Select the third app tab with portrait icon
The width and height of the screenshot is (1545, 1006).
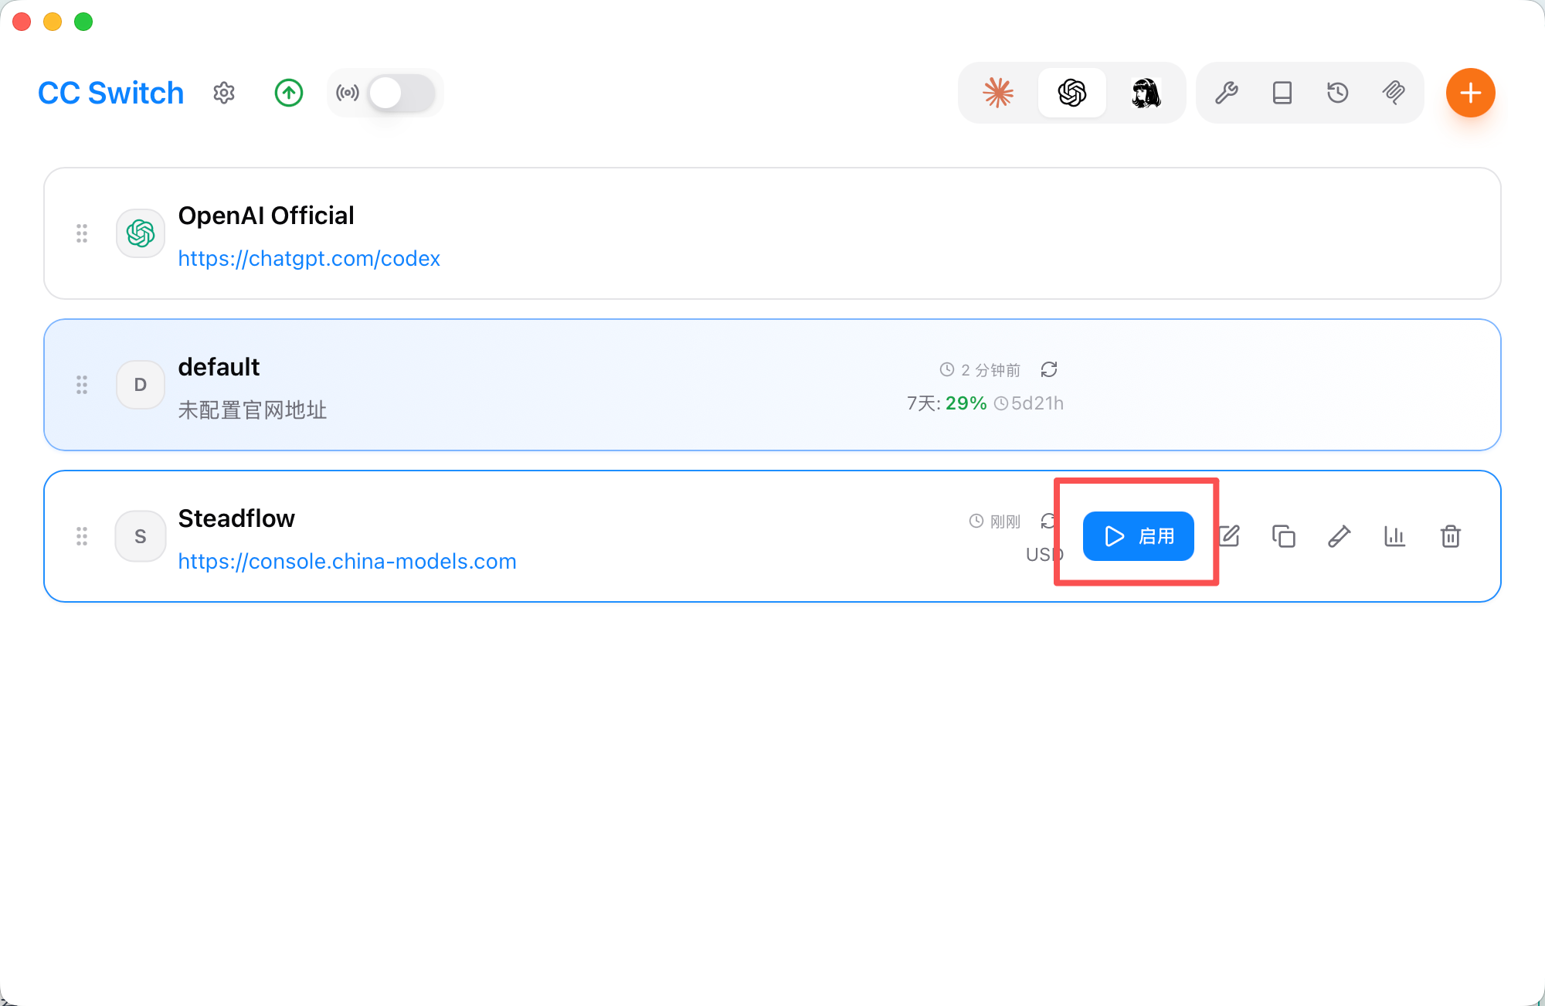click(x=1146, y=93)
